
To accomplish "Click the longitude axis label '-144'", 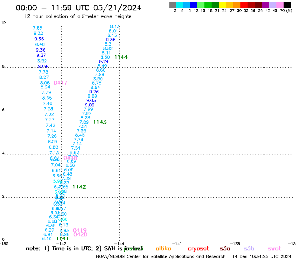I will pyautogui.click(x=119, y=244).
